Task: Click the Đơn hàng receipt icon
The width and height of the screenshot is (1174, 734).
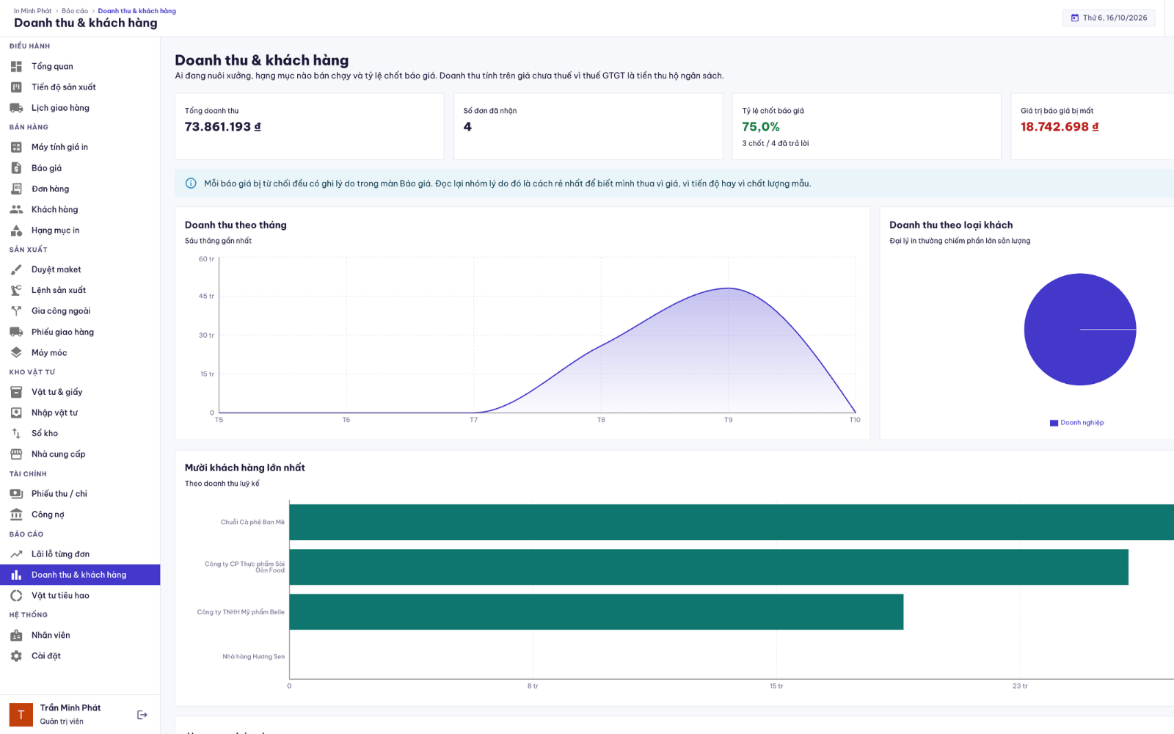Action: (16, 189)
